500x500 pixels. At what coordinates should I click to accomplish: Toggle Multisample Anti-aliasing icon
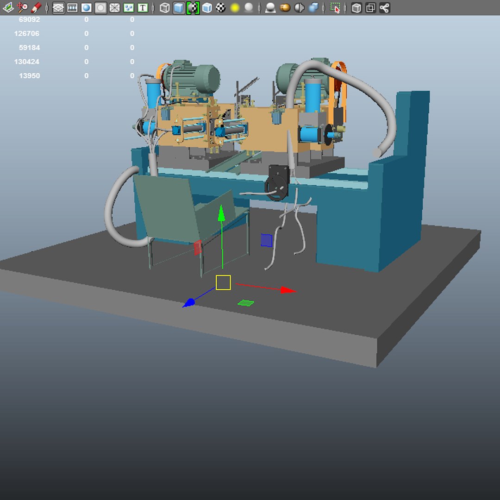299,8
